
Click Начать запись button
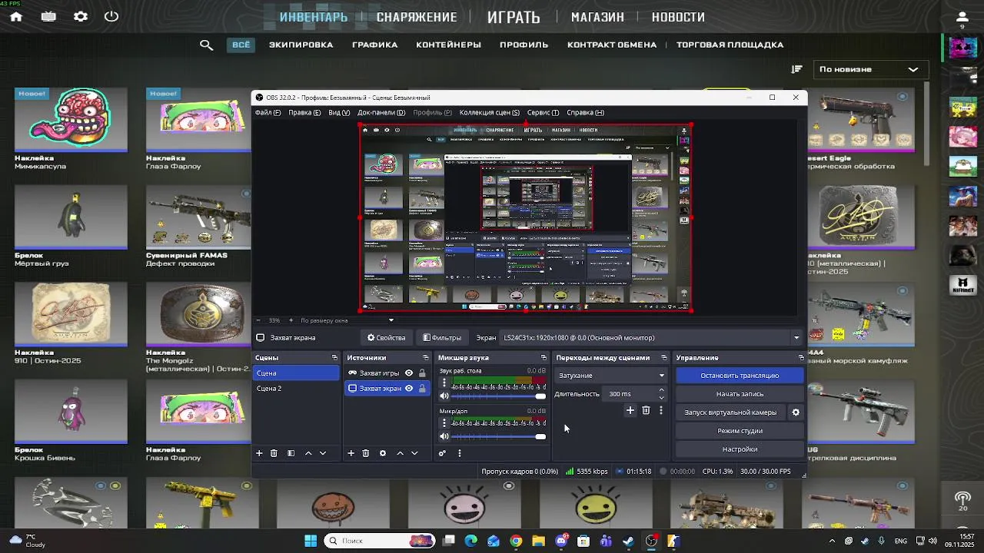click(x=740, y=394)
